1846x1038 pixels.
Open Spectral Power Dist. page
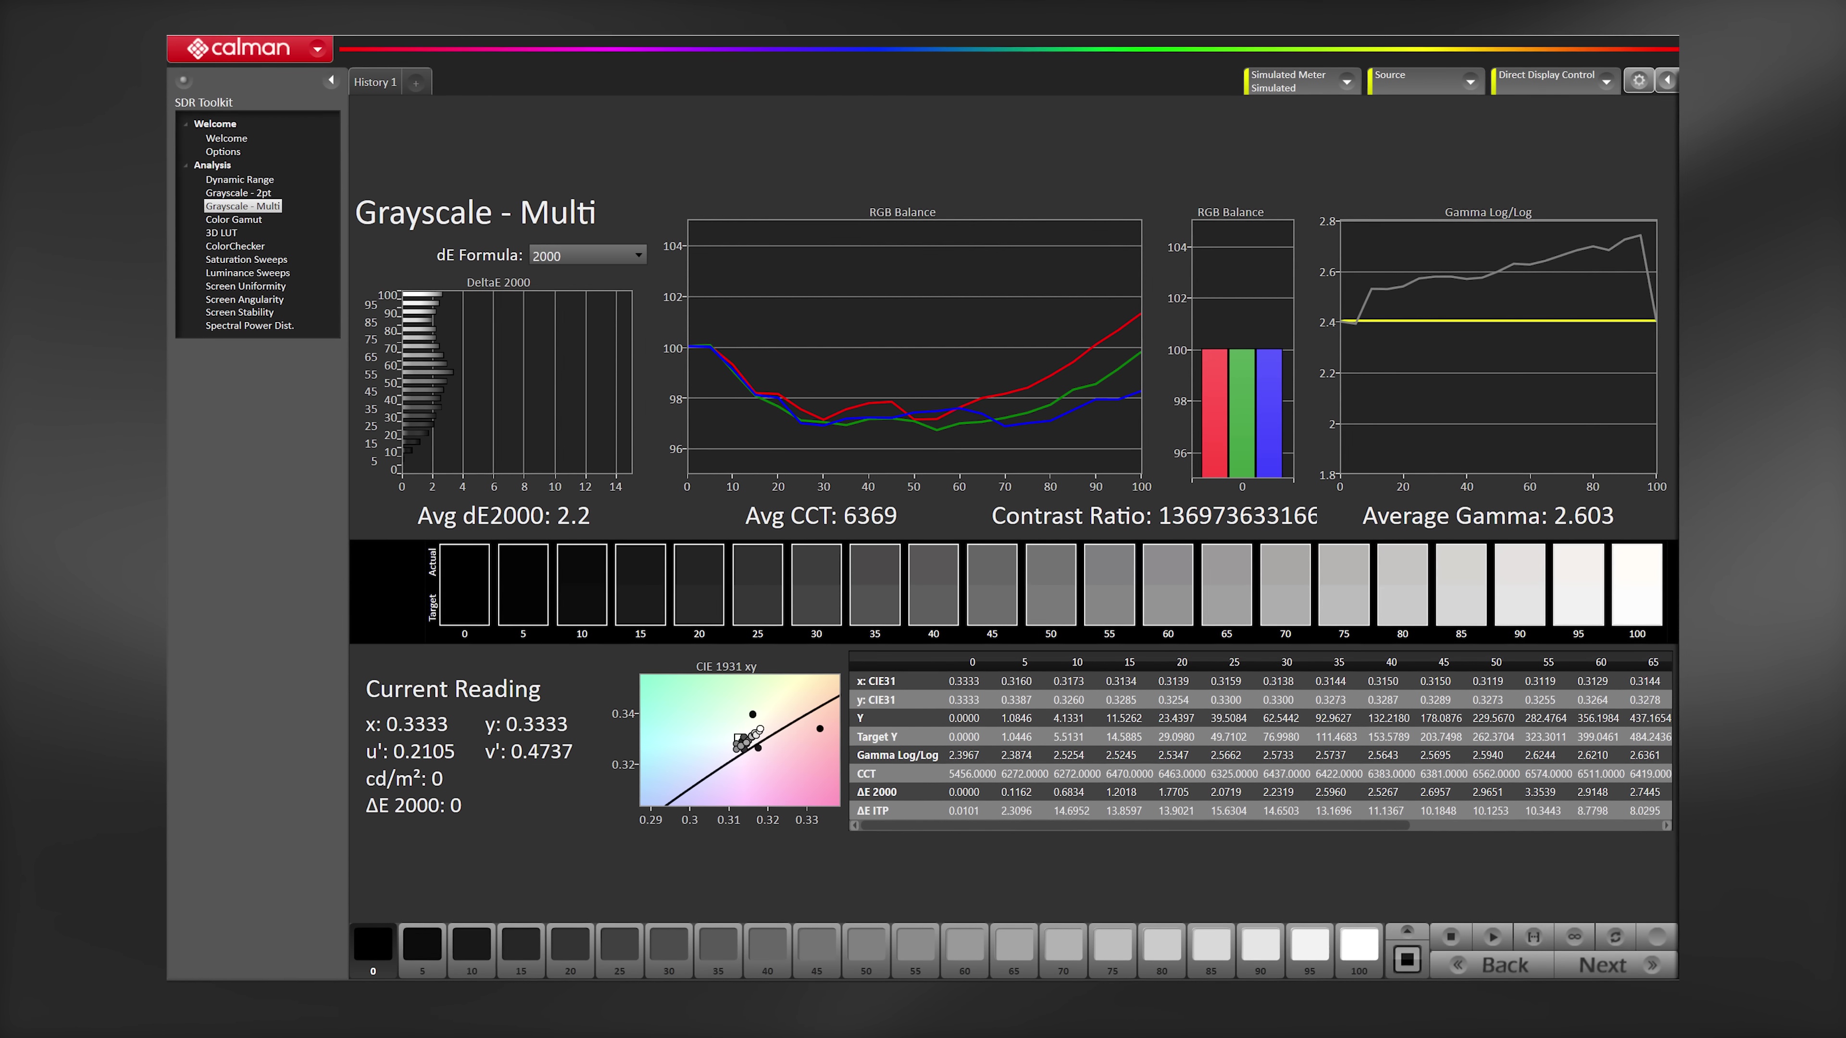249,325
